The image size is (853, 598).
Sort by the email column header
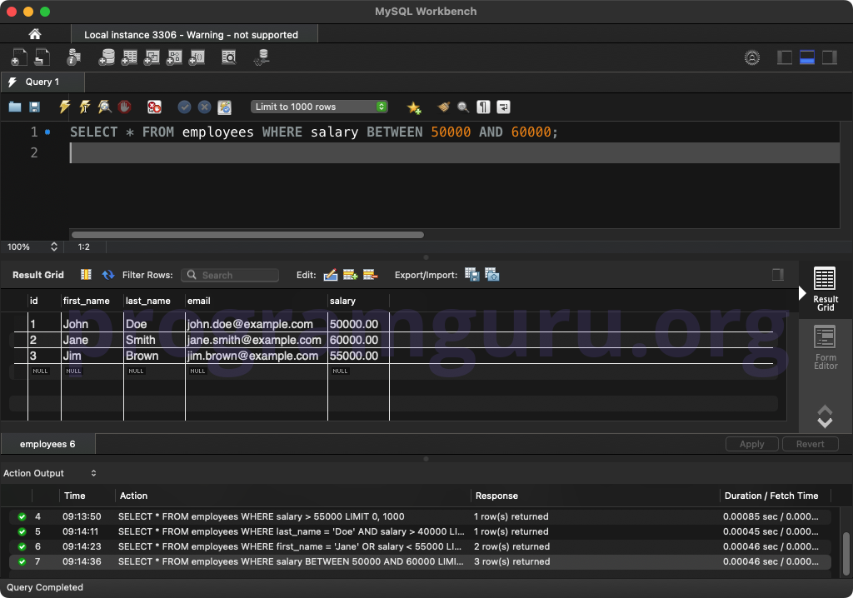click(x=257, y=301)
